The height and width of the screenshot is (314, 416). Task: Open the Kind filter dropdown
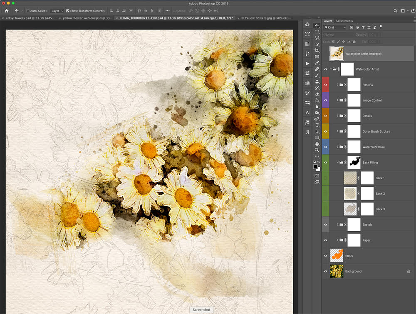335,27
